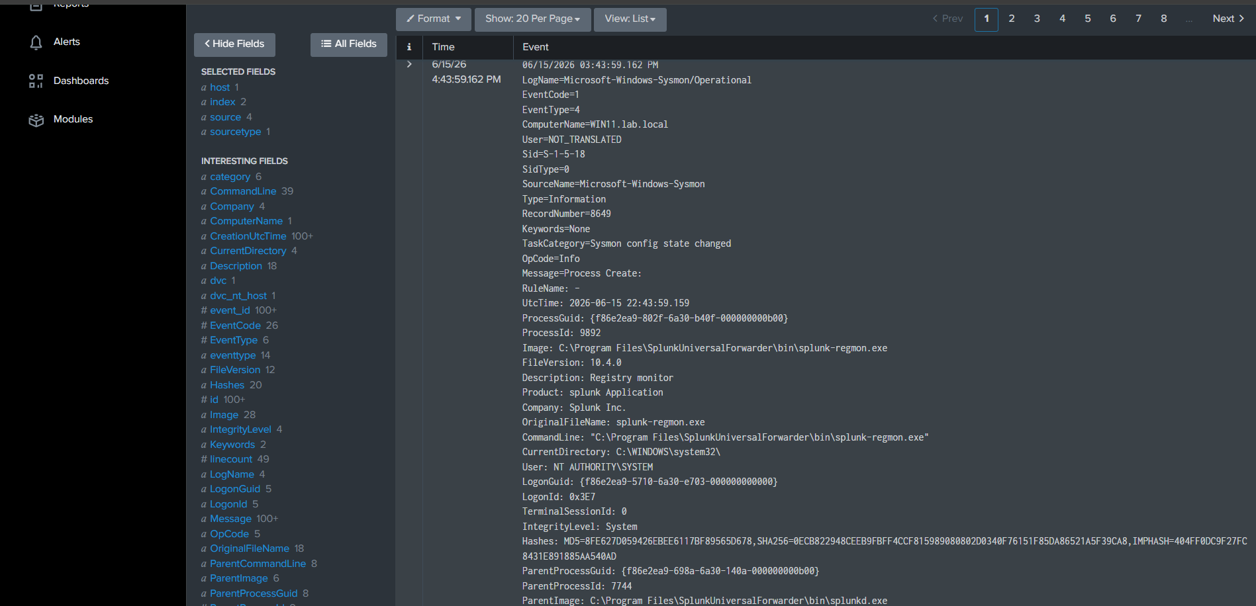1256x606 pixels.
Task: Open the IntegrityLevel field summary
Action: tap(240, 429)
